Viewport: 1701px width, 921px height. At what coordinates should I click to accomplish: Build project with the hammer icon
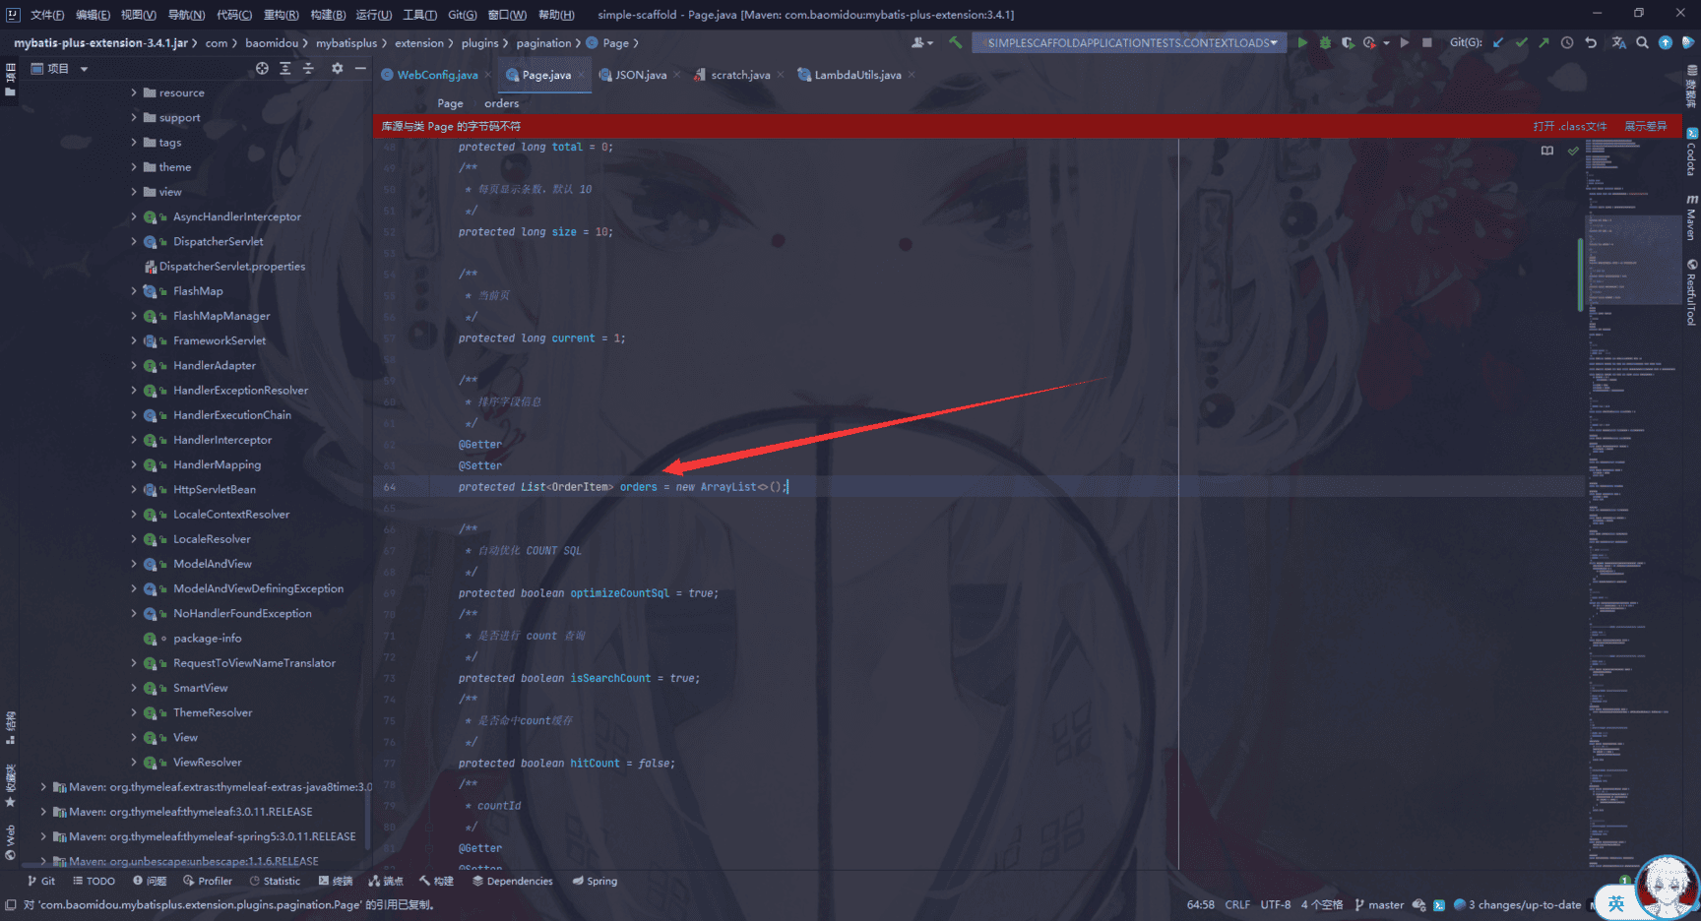(955, 43)
